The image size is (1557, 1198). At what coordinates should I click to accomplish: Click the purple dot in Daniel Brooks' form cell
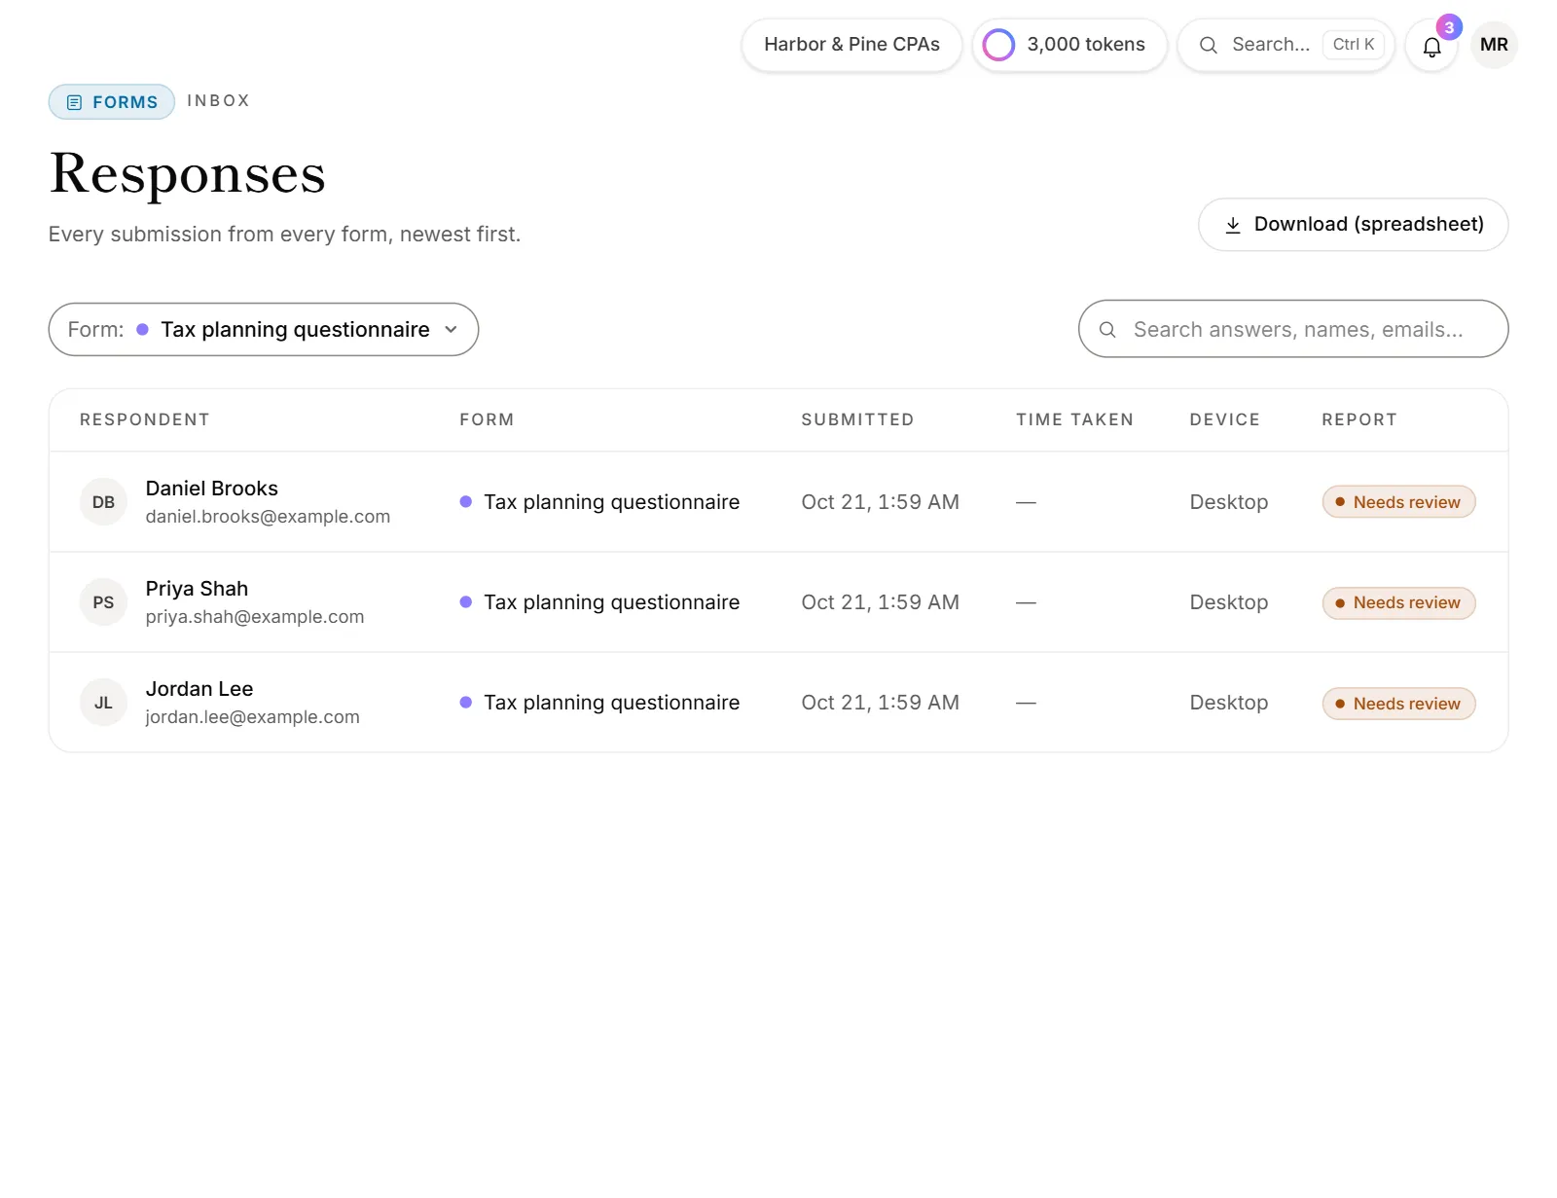pos(466,502)
